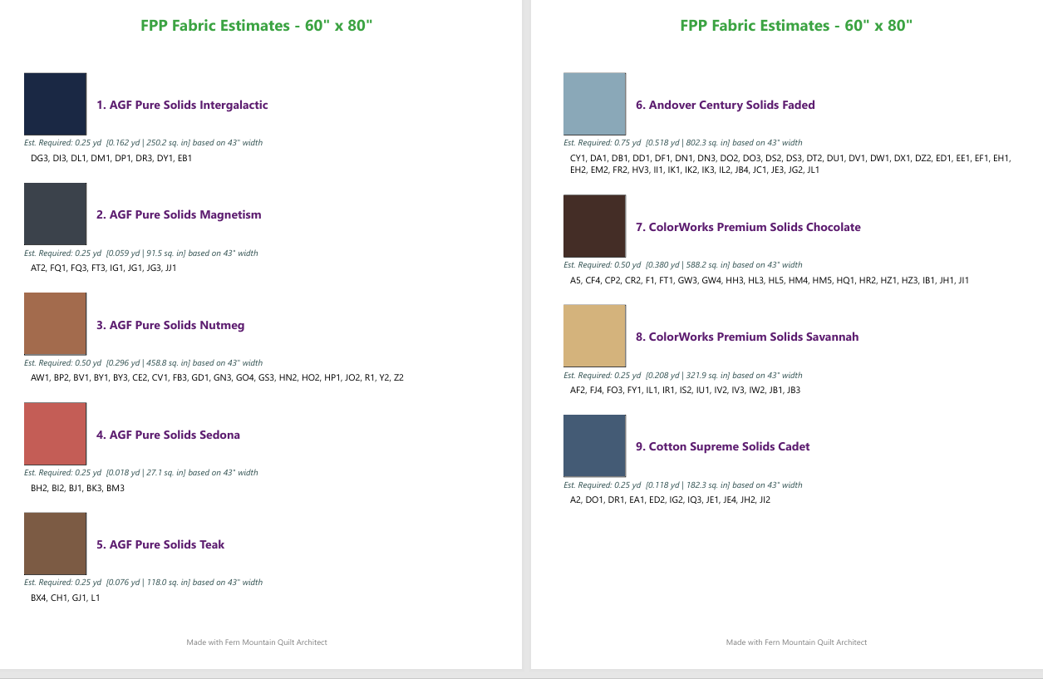
Task: Click the Teak brown fabric swatch
Action: [x=55, y=544]
